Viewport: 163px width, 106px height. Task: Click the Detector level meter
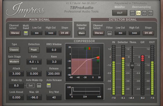(x=123, y=70)
